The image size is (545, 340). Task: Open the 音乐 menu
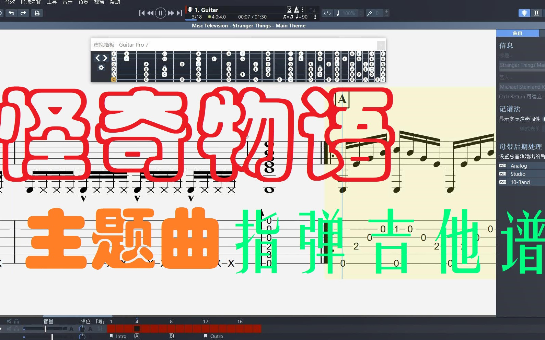(68, 2)
